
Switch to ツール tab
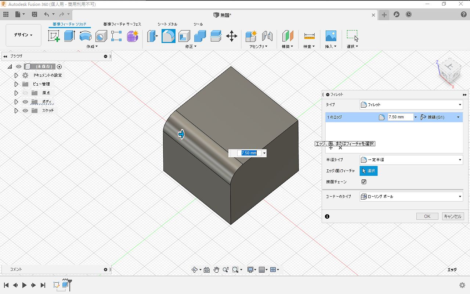[x=198, y=24]
